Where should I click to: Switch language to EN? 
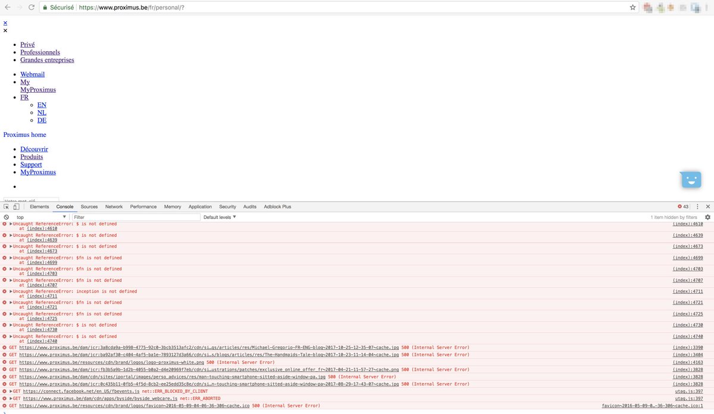point(42,105)
